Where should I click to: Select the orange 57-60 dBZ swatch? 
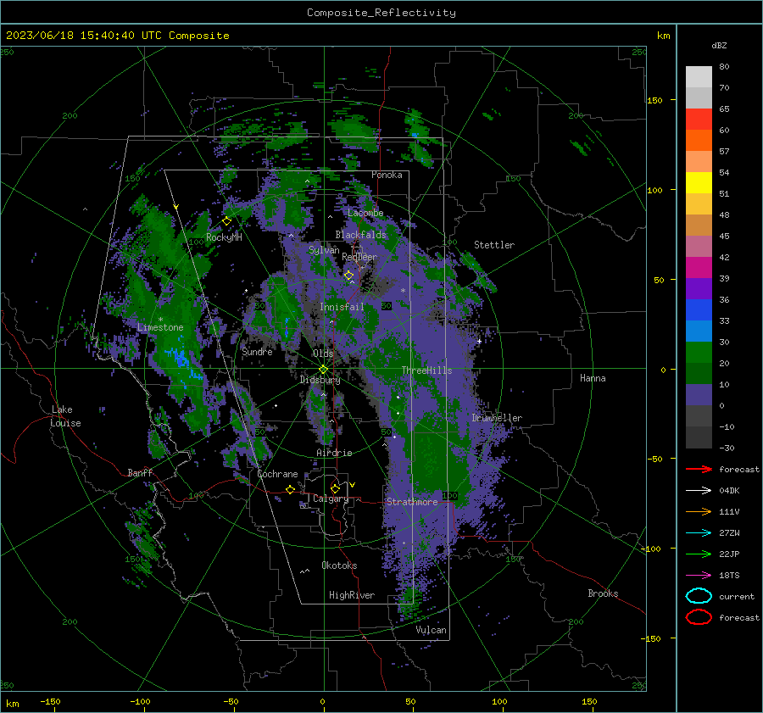click(x=699, y=141)
